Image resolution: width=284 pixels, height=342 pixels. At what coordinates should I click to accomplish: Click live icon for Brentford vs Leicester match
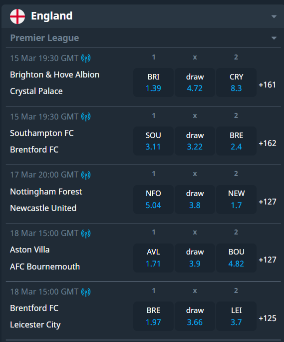pyautogui.click(x=86, y=292)
